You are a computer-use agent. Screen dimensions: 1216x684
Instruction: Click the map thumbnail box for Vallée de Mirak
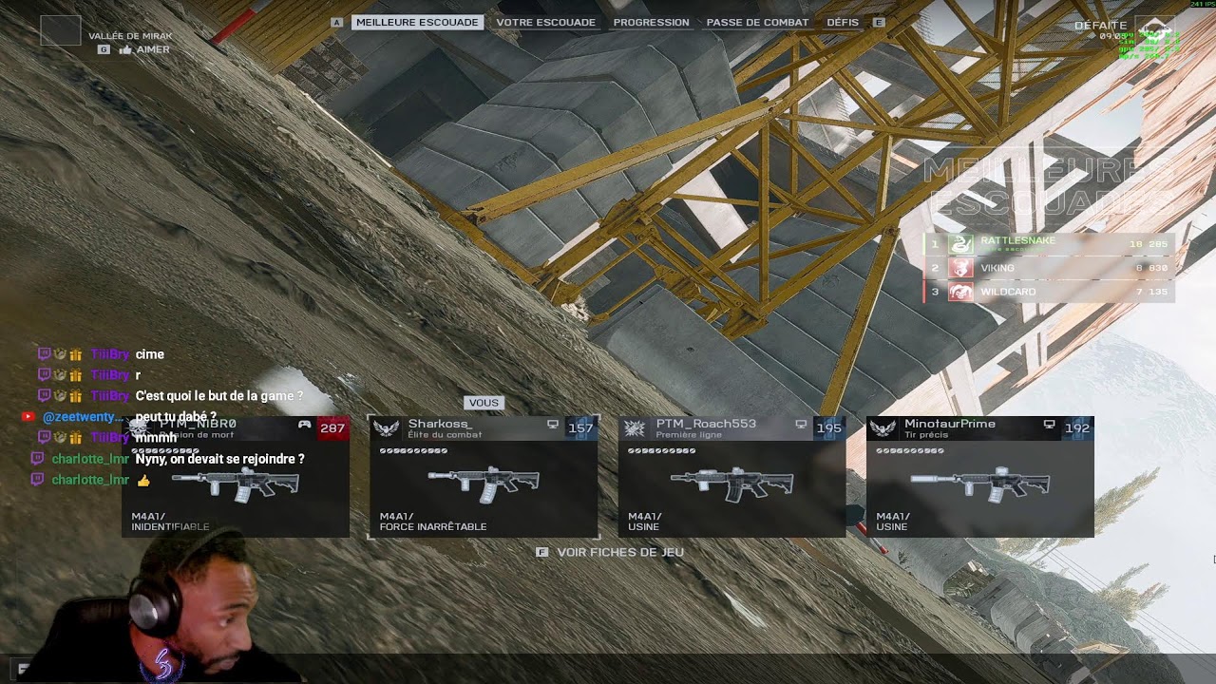pos(61,30)
